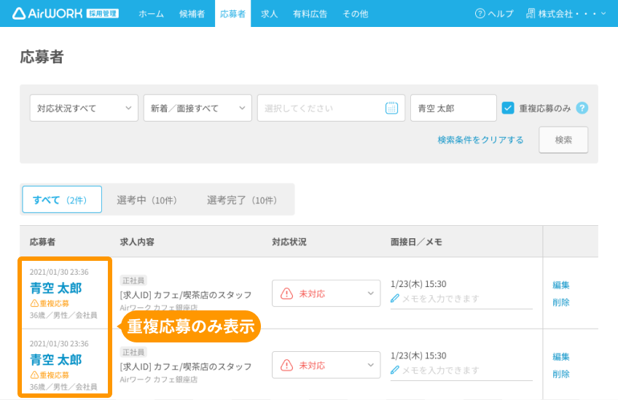Click second row interview date 1/23(木) 15:30

pyautogui.click(x=418, y=356)
